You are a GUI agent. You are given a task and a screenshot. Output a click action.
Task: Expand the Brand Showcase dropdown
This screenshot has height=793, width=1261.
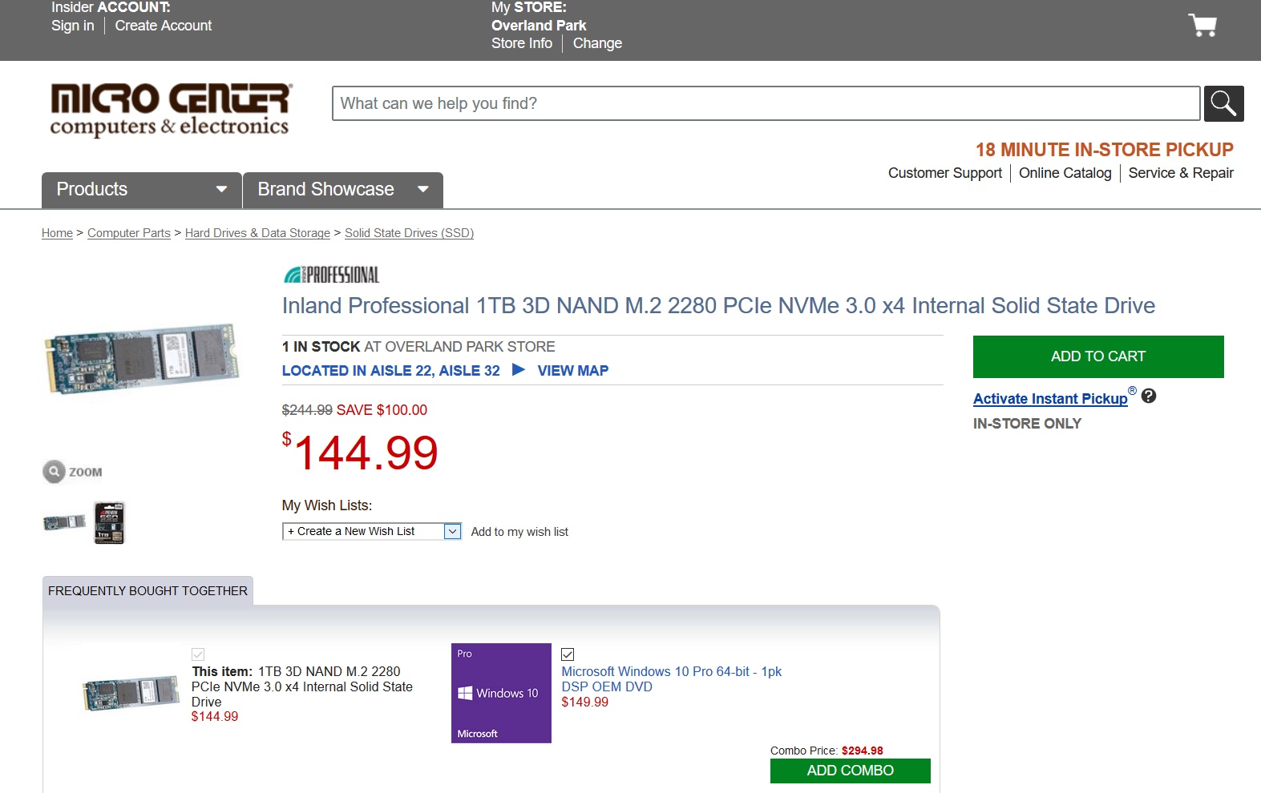tap(342, 190)
